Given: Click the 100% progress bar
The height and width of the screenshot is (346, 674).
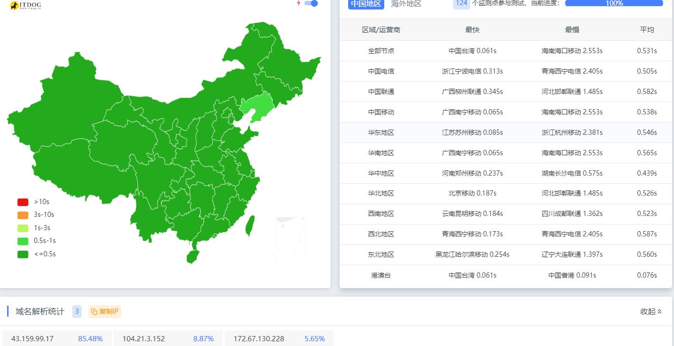Looking at the screenshot, I should [x=614, y=3].
